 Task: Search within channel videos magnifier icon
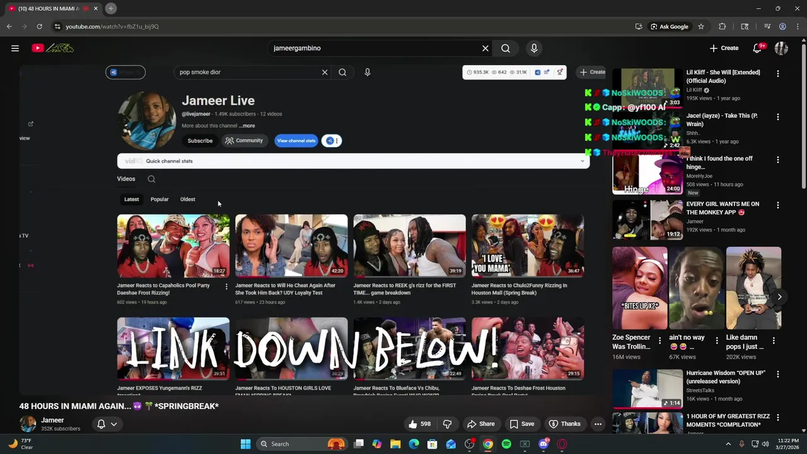pos(151,179)
